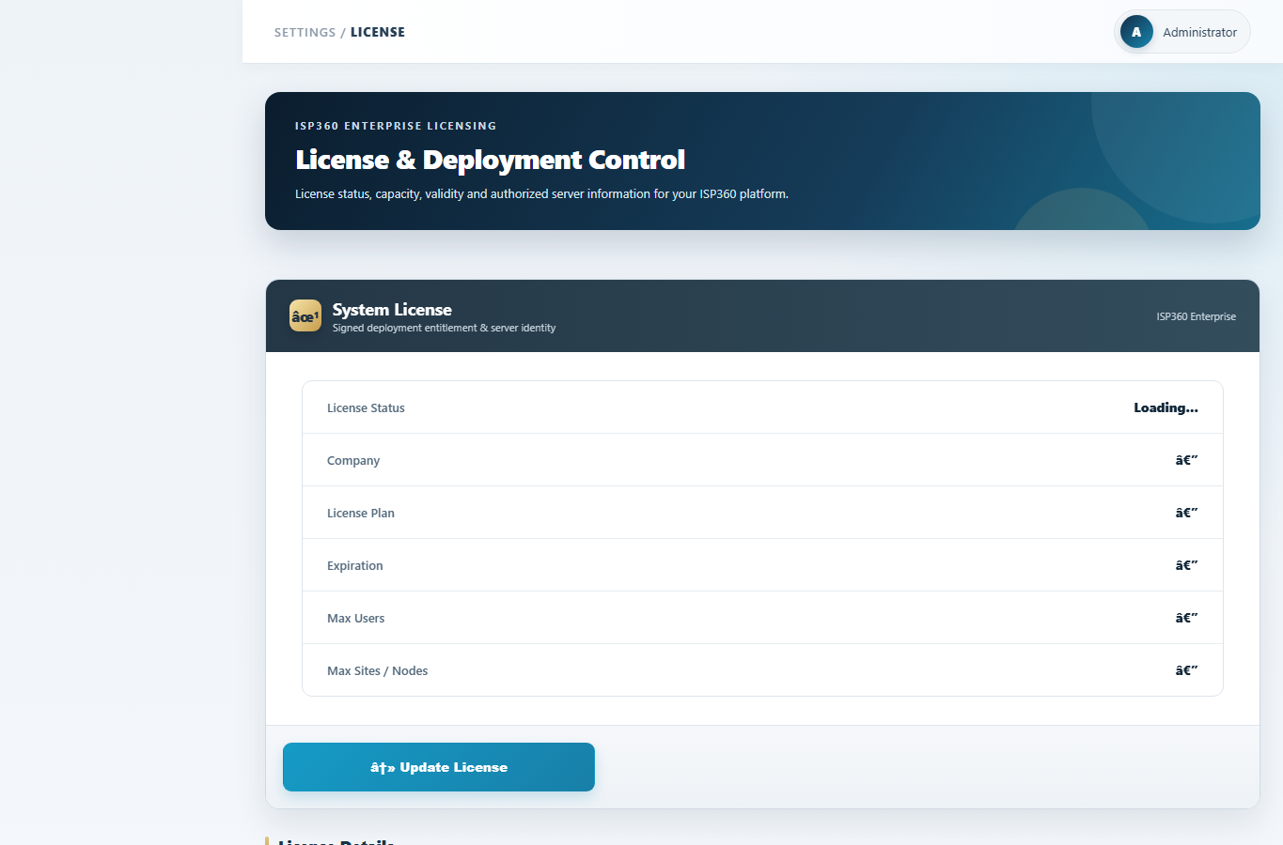Click the System License badge icon
Viewport: 1283px width, 845px height.
tap(305, 316)
